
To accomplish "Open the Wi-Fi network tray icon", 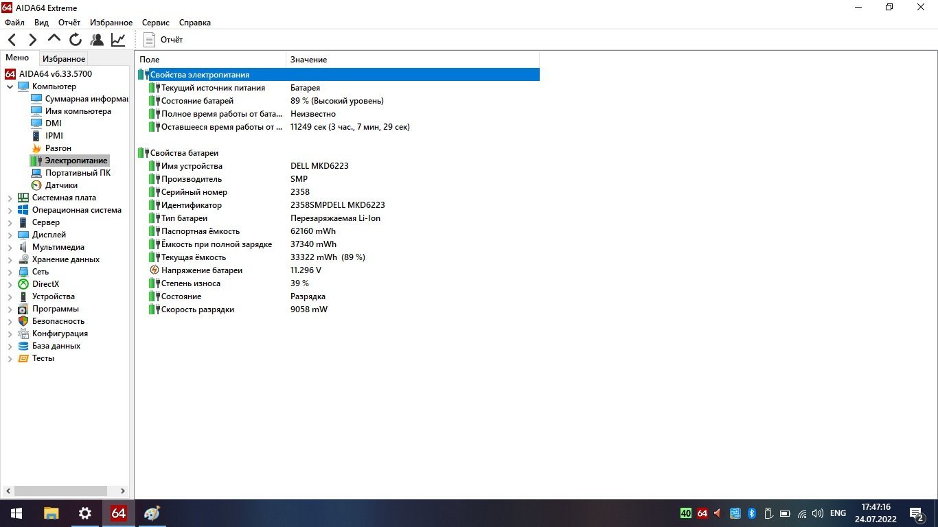I will pyautogui.click(x=801, y=513).
